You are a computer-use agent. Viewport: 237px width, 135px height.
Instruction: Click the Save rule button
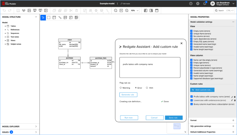174,118
